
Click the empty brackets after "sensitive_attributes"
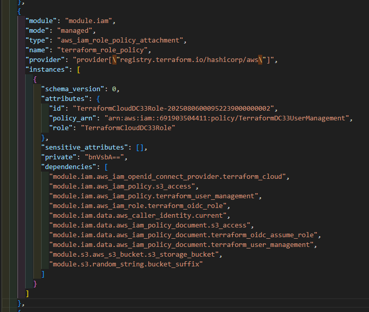(x=140, y=148)
